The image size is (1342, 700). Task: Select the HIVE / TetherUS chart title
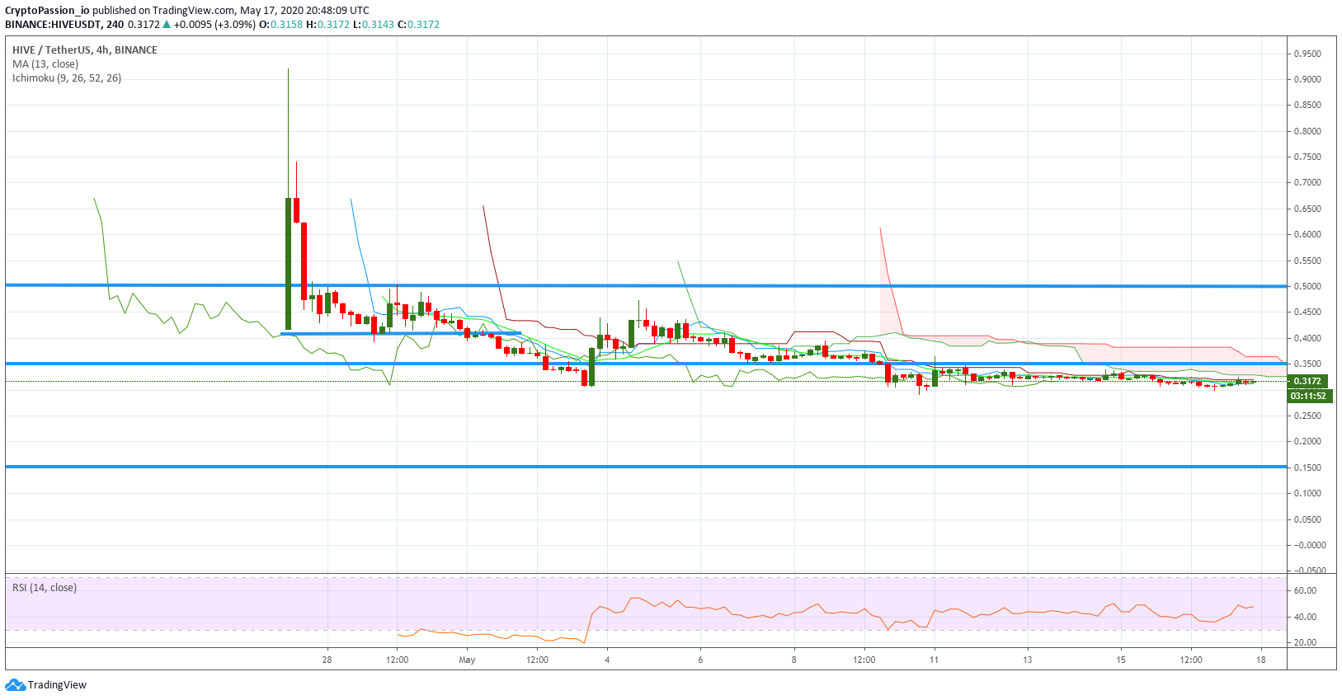[x=85, y=50]
